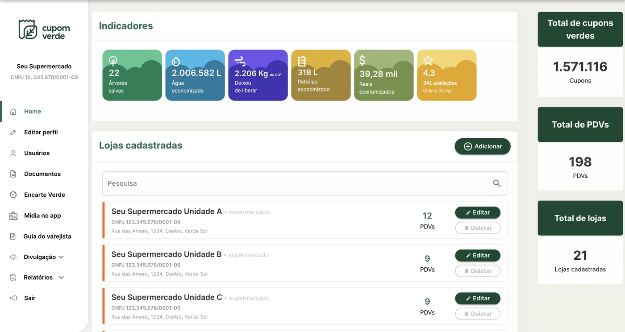Screen dimensions: 625x332
Task: Click the pencil icon beside Editar perfil
Action: 13,133
